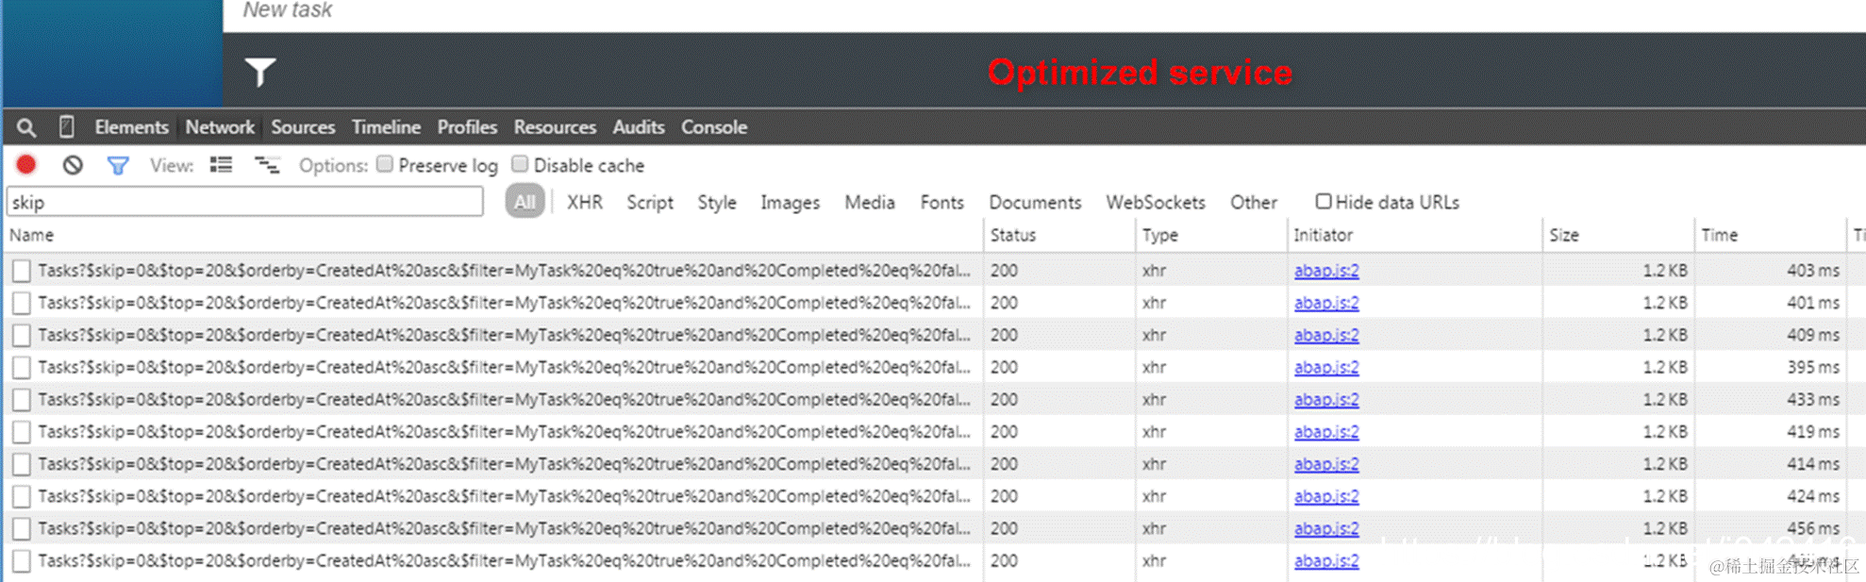This screenshot has height=582, width=1866.
Task: Filter requests by Images
Action: pos(791,203)
